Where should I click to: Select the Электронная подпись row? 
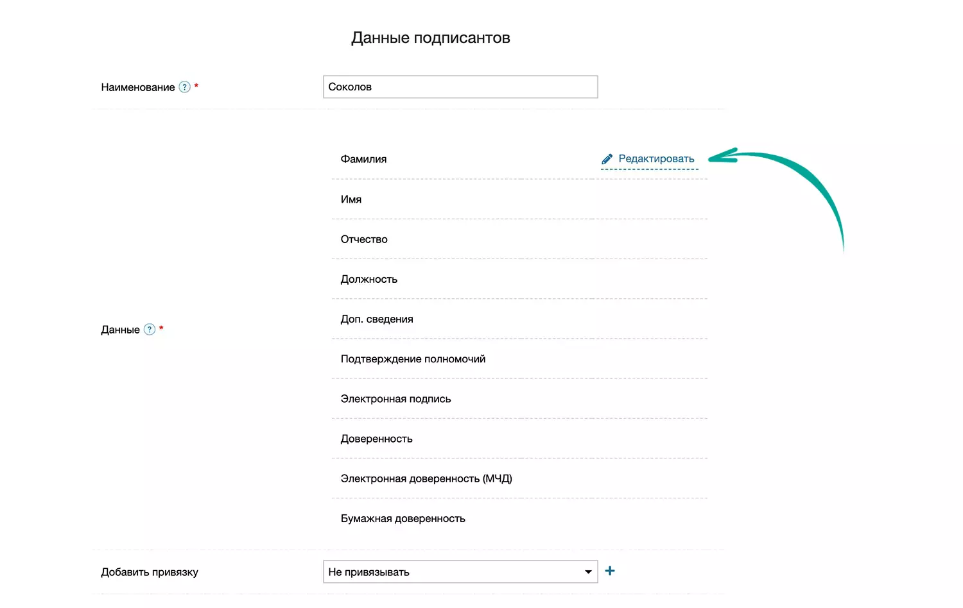tap(395, 399)
